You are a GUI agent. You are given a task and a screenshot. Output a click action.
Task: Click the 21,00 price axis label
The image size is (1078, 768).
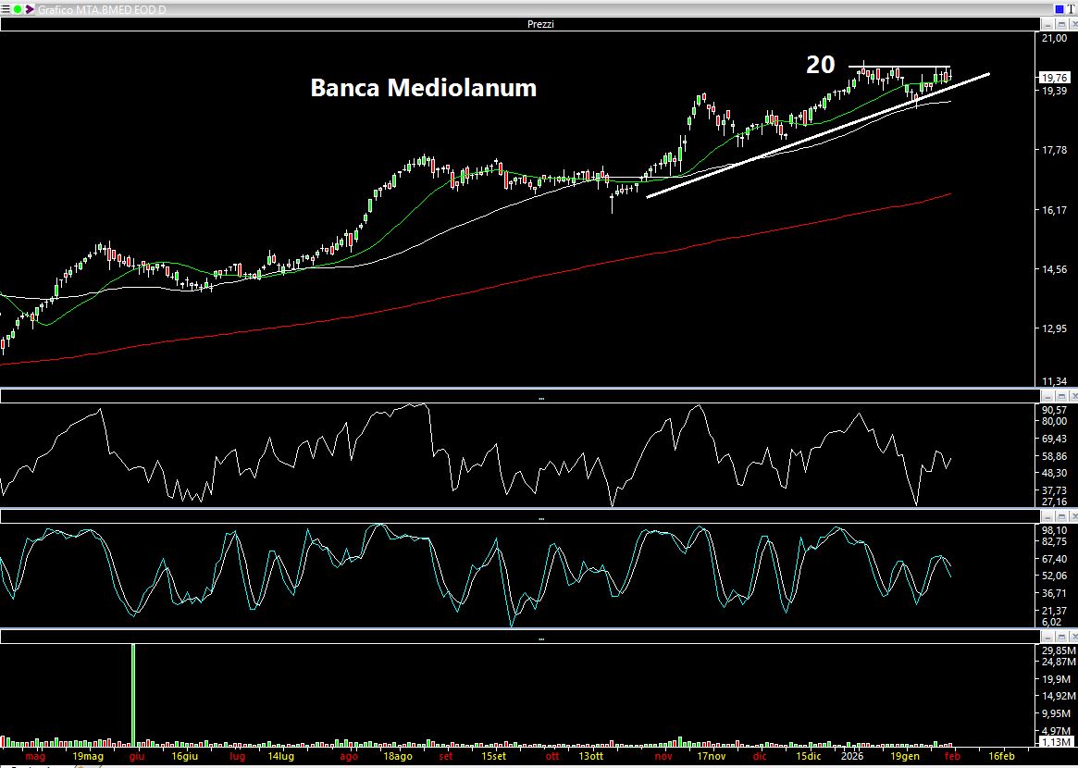coord(1055,39)
